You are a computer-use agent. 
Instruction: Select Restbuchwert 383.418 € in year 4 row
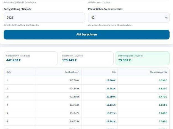click(x=74, y=105)
